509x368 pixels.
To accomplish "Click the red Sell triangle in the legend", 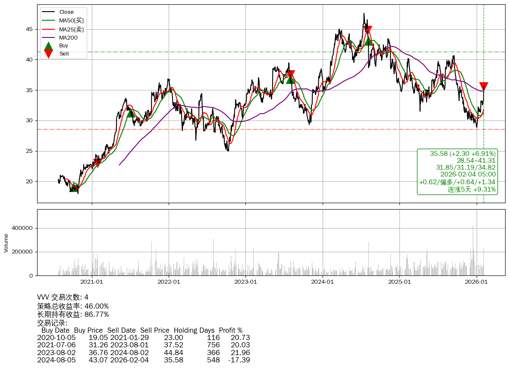I will (49, 54).
